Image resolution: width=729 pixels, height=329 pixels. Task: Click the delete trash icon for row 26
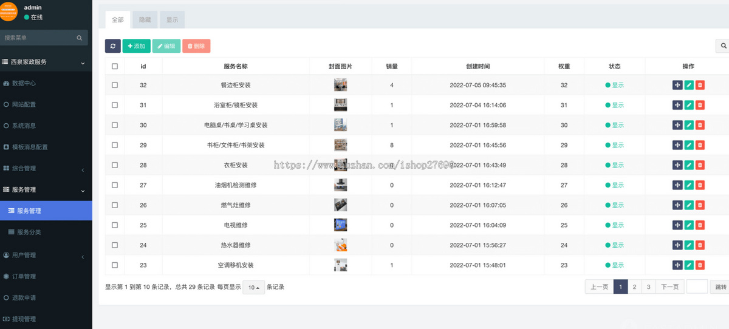[x=700, y=205]
